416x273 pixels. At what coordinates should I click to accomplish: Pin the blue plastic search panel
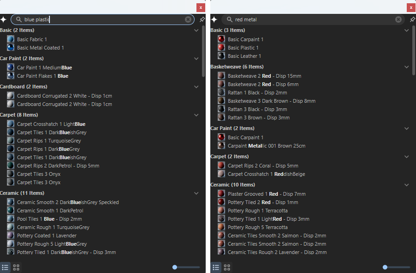[x=202, y=20]
